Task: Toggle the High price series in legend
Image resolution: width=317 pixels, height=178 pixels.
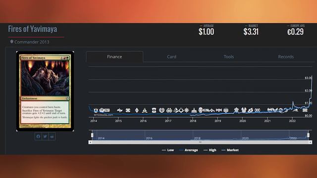Action: [x=210, y=150]
